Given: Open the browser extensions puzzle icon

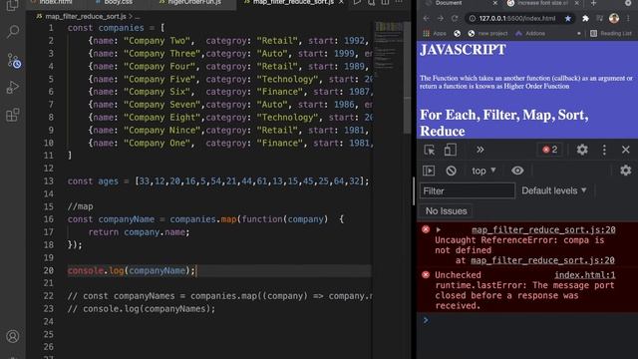Looking at the screenshot, I should (585, 18).
